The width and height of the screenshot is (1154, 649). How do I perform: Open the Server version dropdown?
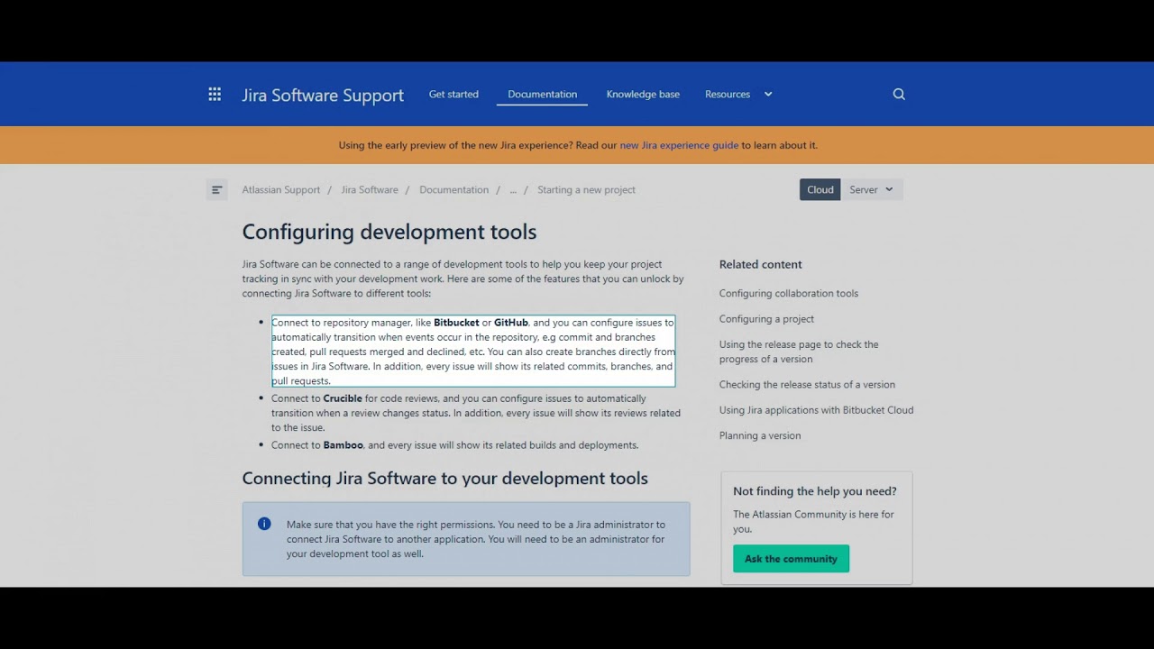pos(871,189)
